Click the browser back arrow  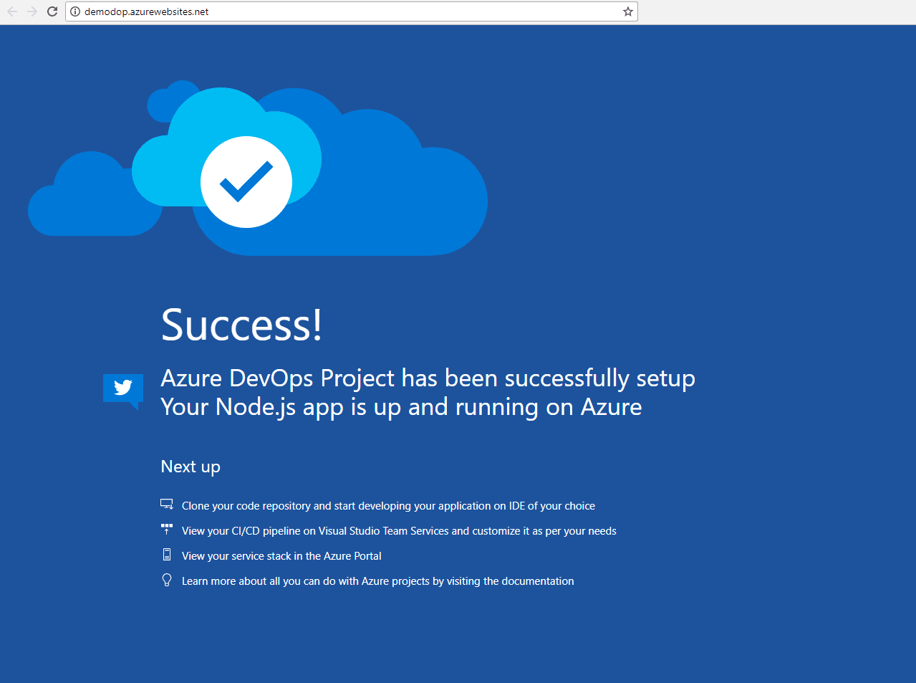[12, 11]
